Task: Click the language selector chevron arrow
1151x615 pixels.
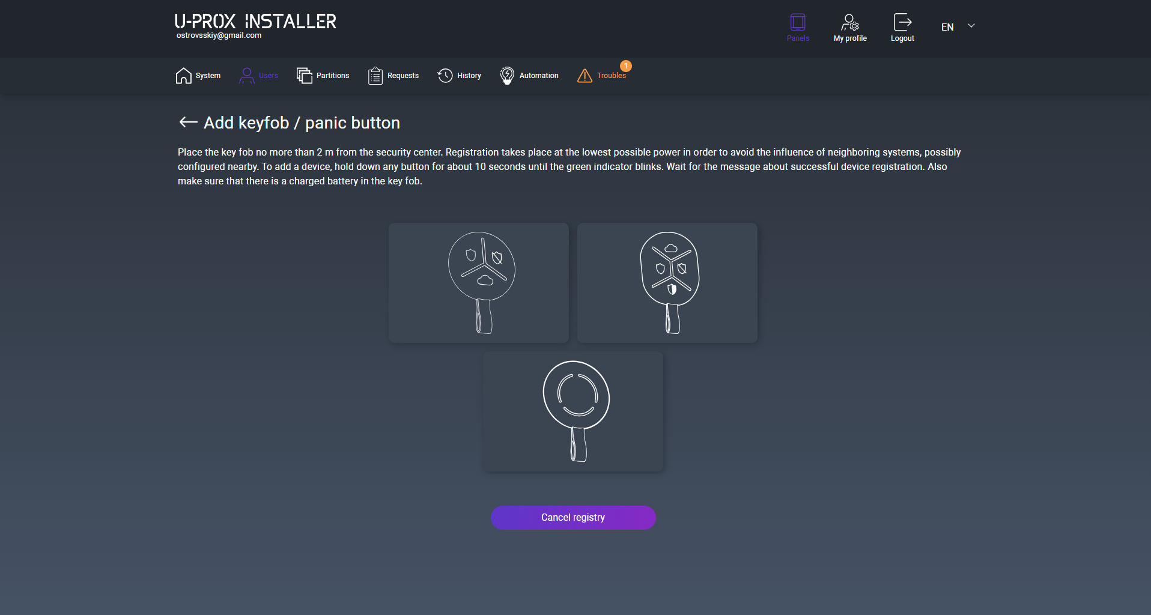Action: (971, 26)
